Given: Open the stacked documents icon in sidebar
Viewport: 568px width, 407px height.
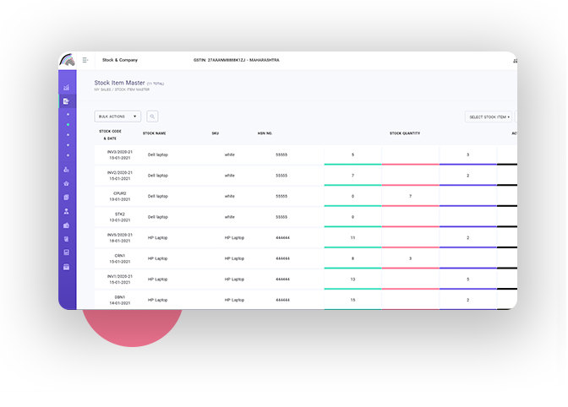Looking at the screenshot, I should pos(67,197).
